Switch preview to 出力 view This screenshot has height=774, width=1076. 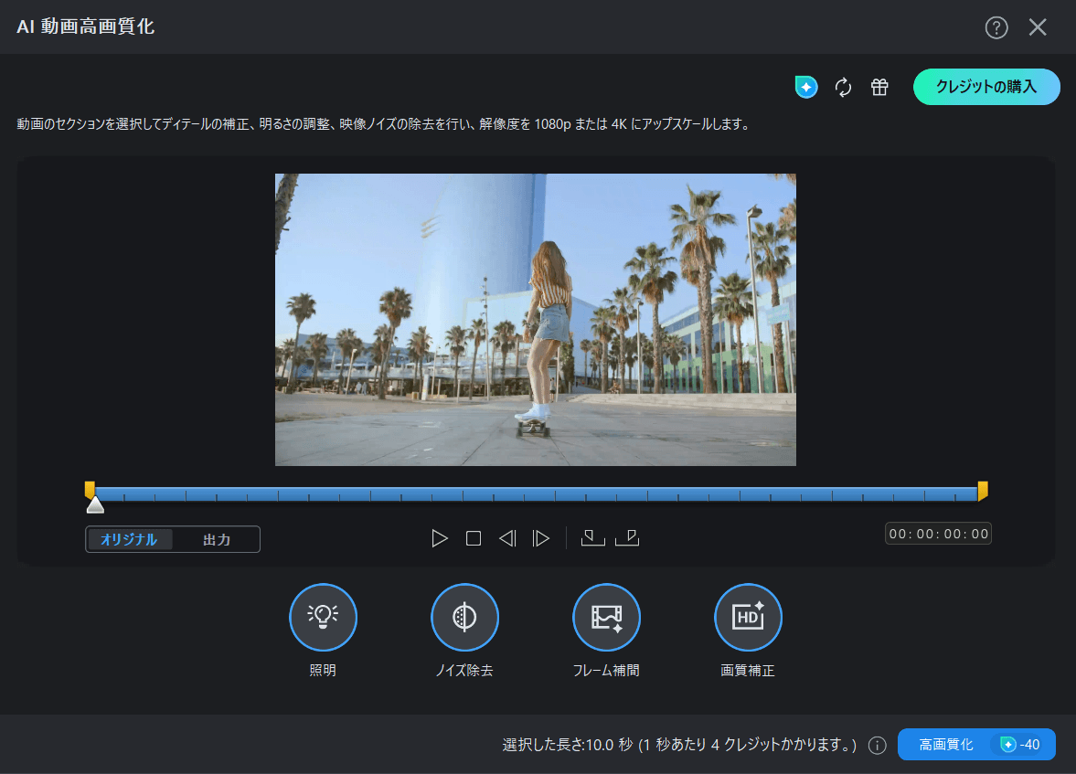point(217,539)
